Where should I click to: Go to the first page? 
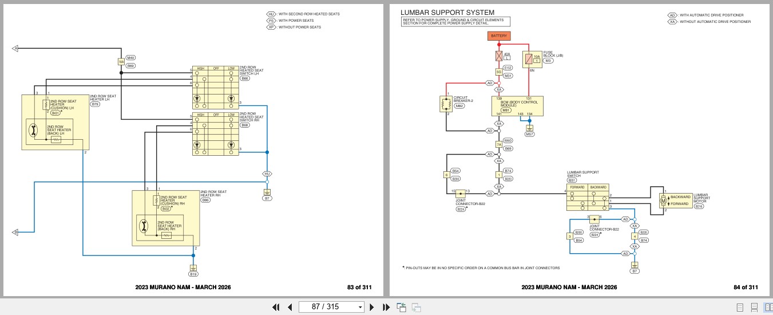pyautogui.click(x=276, y=307)
